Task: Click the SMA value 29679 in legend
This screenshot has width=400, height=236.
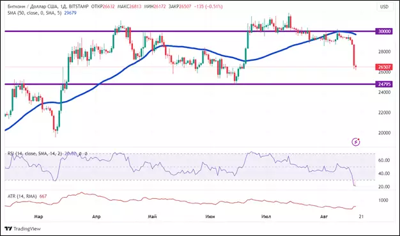Action: pyautogui.click(x=70, y=13)
